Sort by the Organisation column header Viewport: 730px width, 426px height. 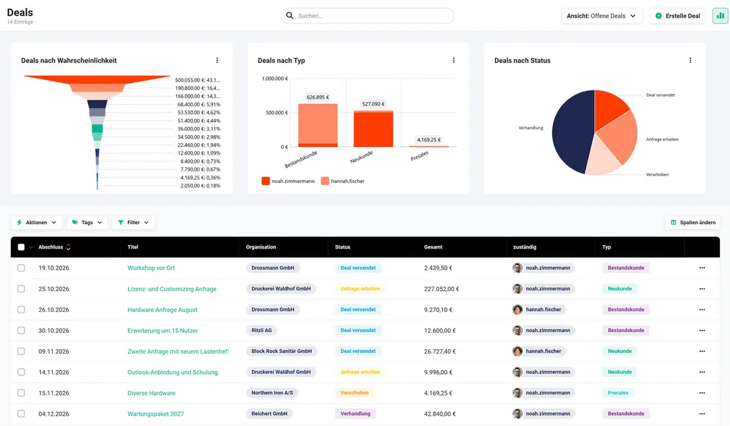[261, 247]
